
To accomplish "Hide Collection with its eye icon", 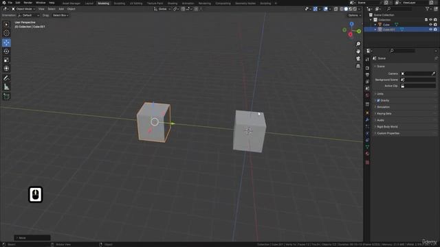I will (x=431, y=20).
